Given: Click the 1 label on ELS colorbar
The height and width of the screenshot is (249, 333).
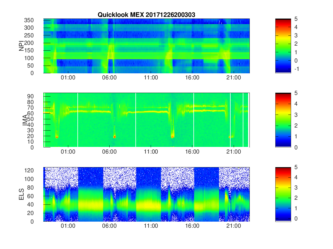Looking at the screenshot, I should 296,208.
